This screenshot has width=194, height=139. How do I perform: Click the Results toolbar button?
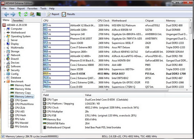pyautogui.click(x=68, y=14)
